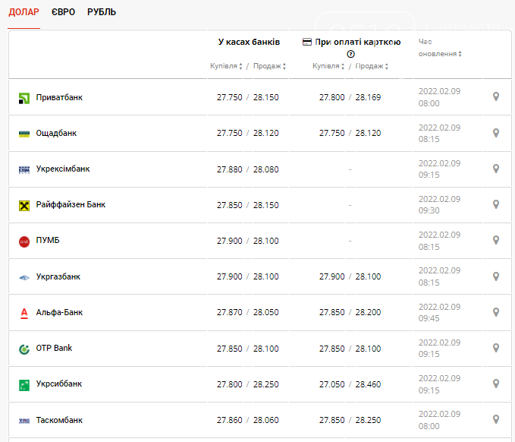
Task: Click the Укрсиббанк green logo
Action: (x=24, y=385)
